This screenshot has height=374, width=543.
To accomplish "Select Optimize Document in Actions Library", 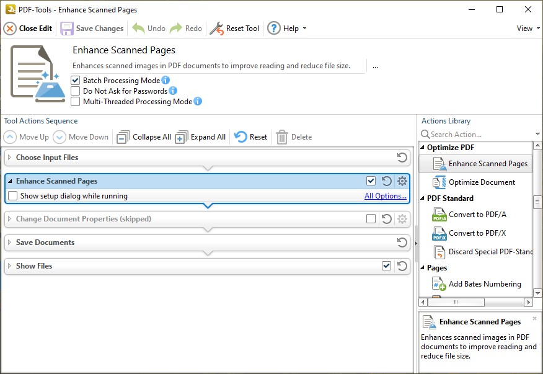I will [x=482, y=182].
